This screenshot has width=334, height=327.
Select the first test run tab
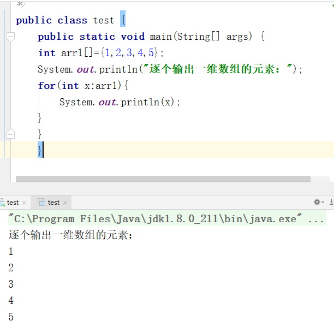(x=13, y=203)
